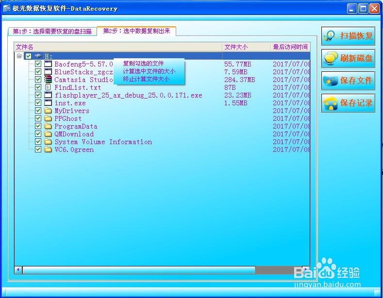This screenshot has width=383, height=298.
Task: Select the PPGhost folder name
Action: click(68, 118)
